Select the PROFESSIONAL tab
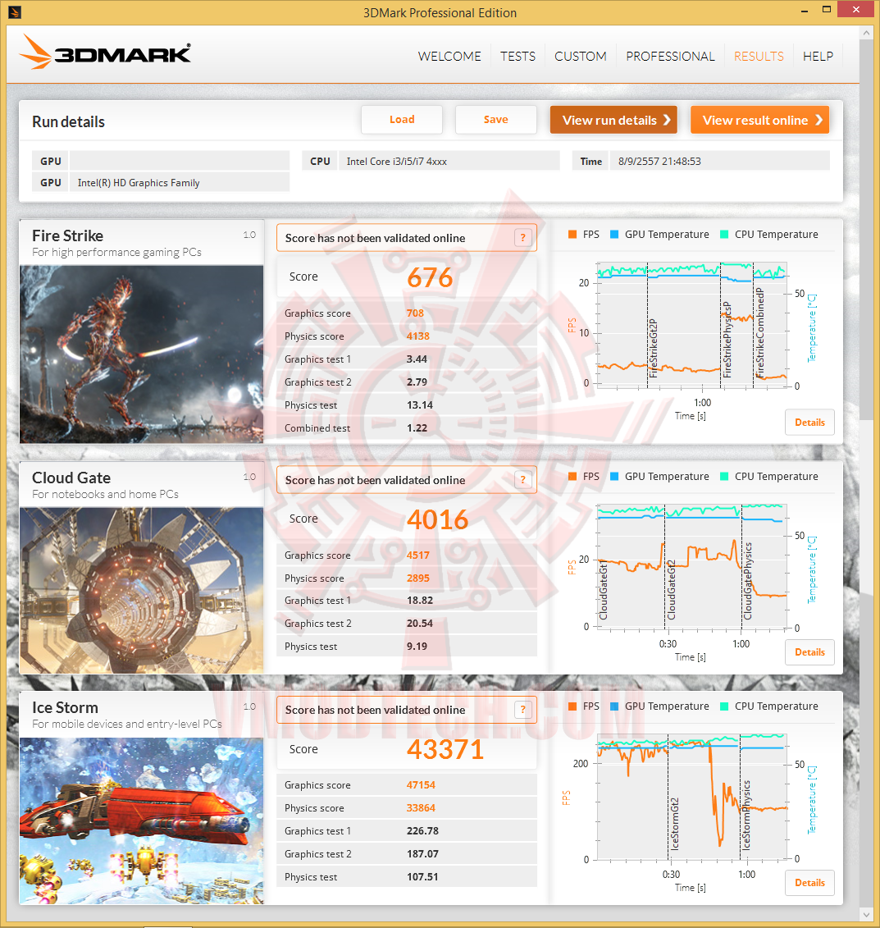 pos(670,57)
